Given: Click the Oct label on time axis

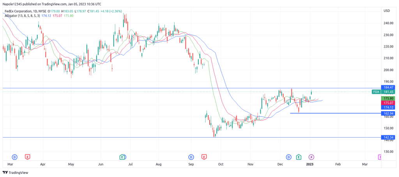Looking at the screenshot, I should 221,165.
